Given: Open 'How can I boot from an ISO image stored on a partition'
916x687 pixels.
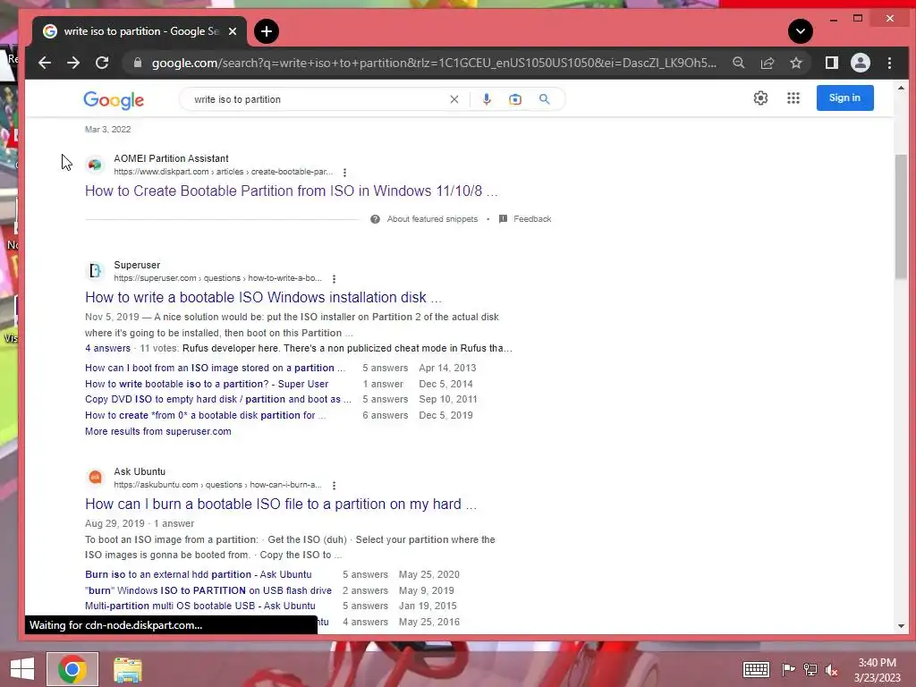Looking at the screenshot, I should (x=215, y=368).
